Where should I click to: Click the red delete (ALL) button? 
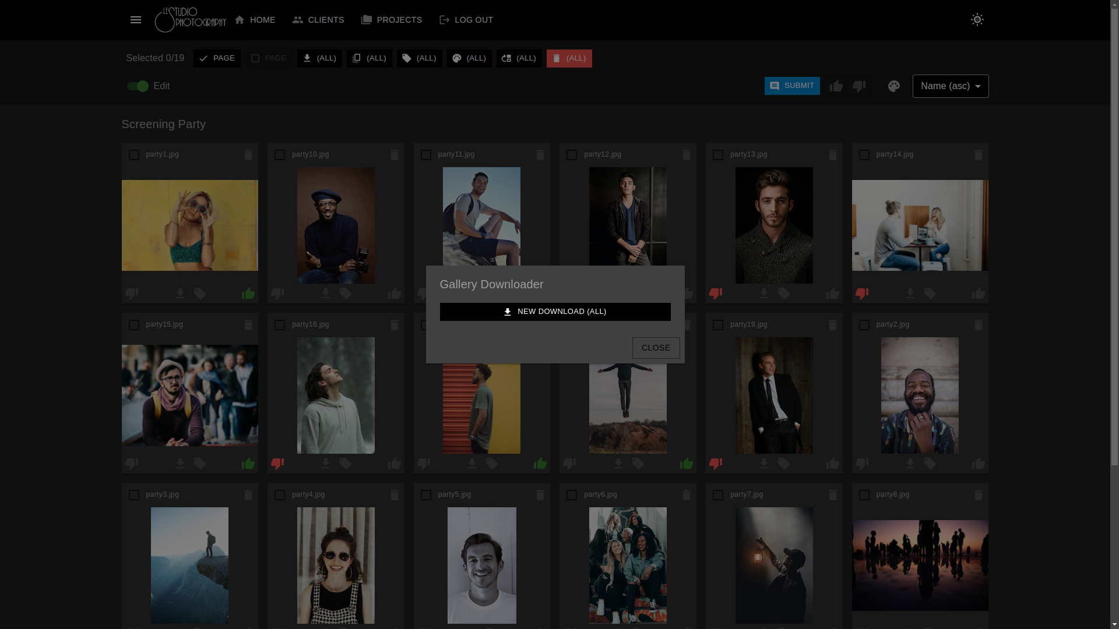point(569,58)
